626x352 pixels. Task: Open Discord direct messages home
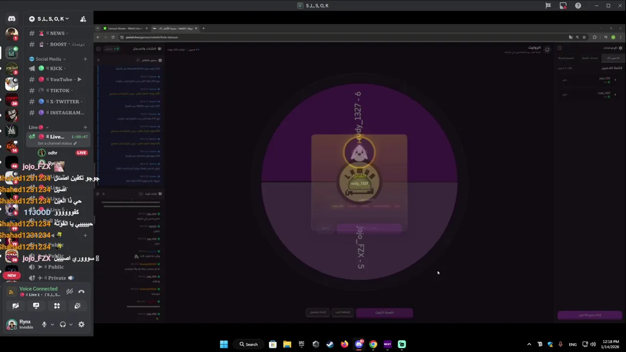(12, 19)
